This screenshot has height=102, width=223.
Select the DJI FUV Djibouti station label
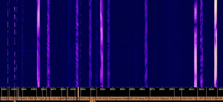(x=161, y=98)
